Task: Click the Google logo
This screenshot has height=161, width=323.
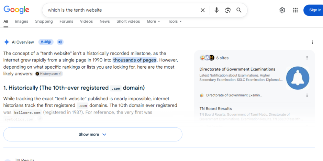Action: tap(16, 10)
